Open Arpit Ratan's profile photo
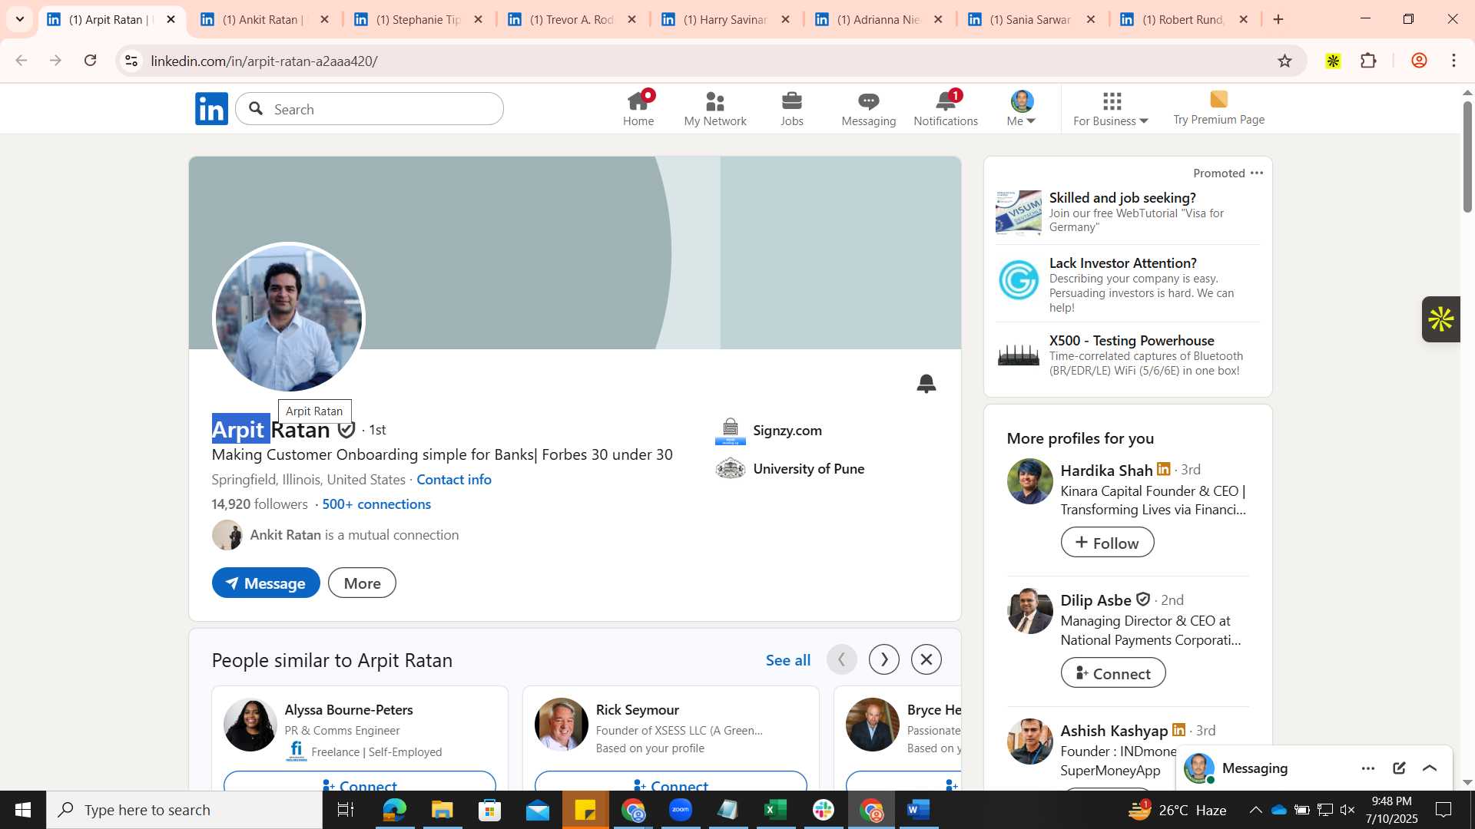The height and width of the screenshot is (829, 1475). pos(289,318)
